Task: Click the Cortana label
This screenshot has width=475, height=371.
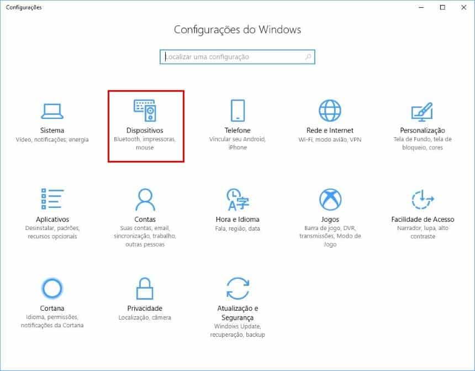Action: pos(52,308)
